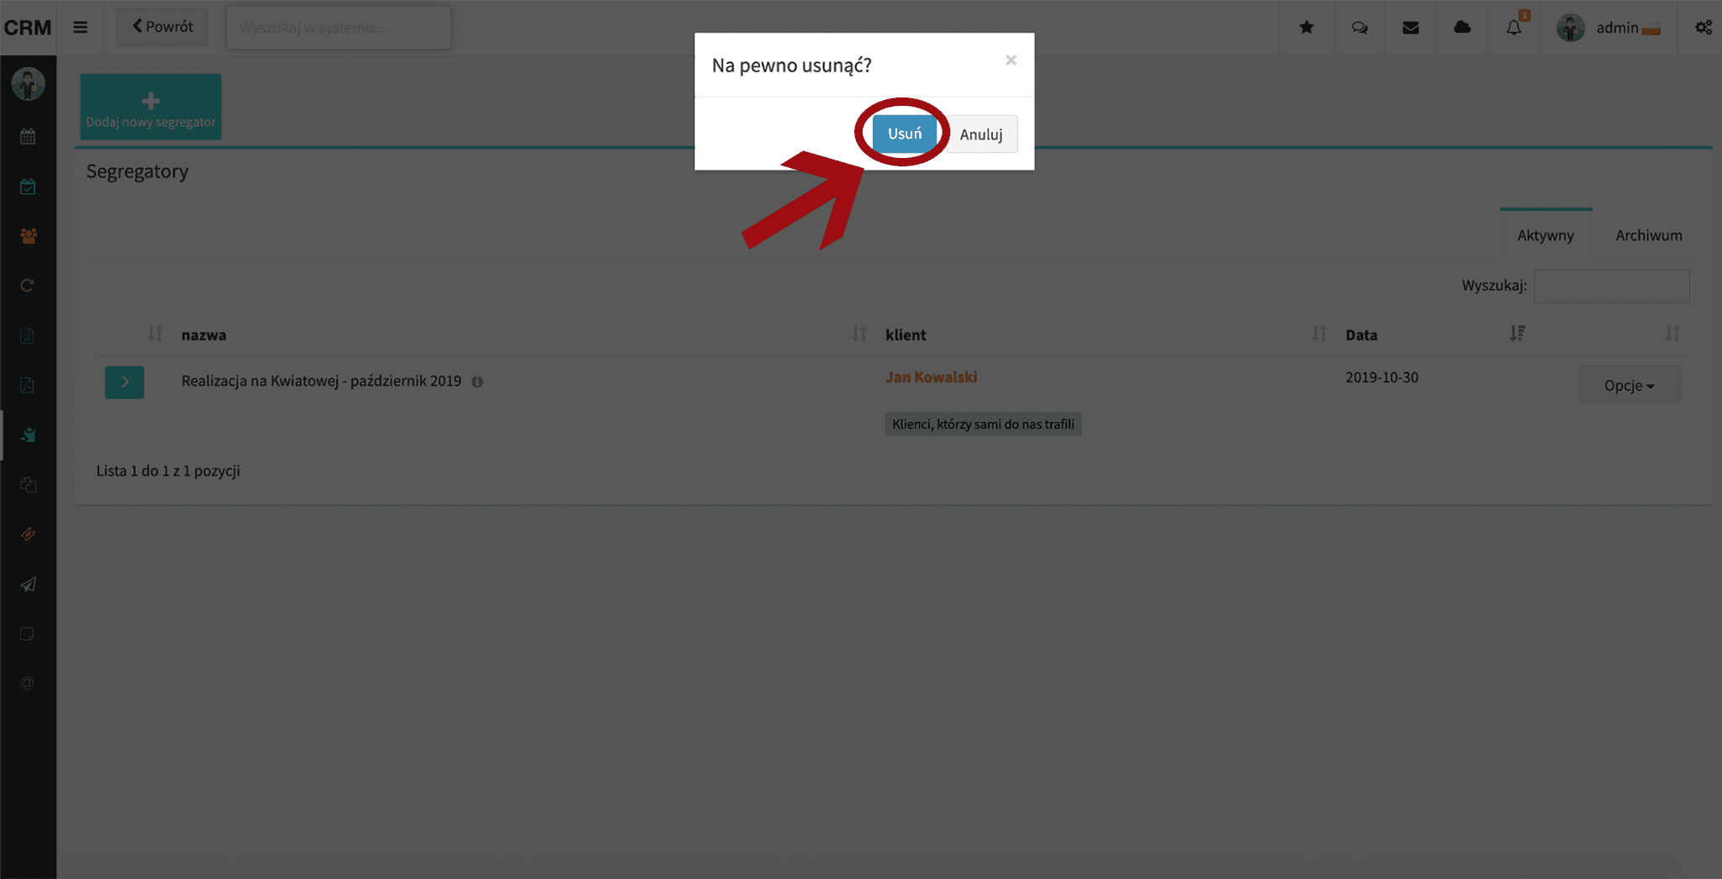Click the 'Klienci, którzy sami do nas trafili' tag
The width and height of the screenshot is (1722, 879).
coord(983,424)
